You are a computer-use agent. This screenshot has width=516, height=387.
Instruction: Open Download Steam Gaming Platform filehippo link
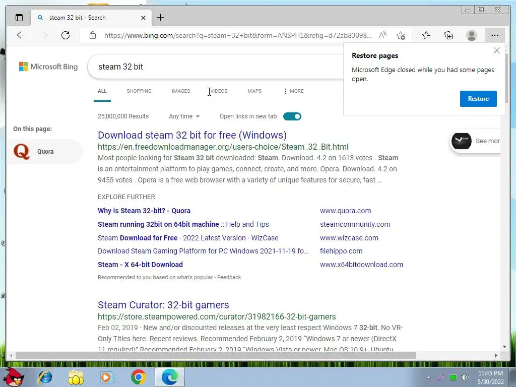[203, 251]
